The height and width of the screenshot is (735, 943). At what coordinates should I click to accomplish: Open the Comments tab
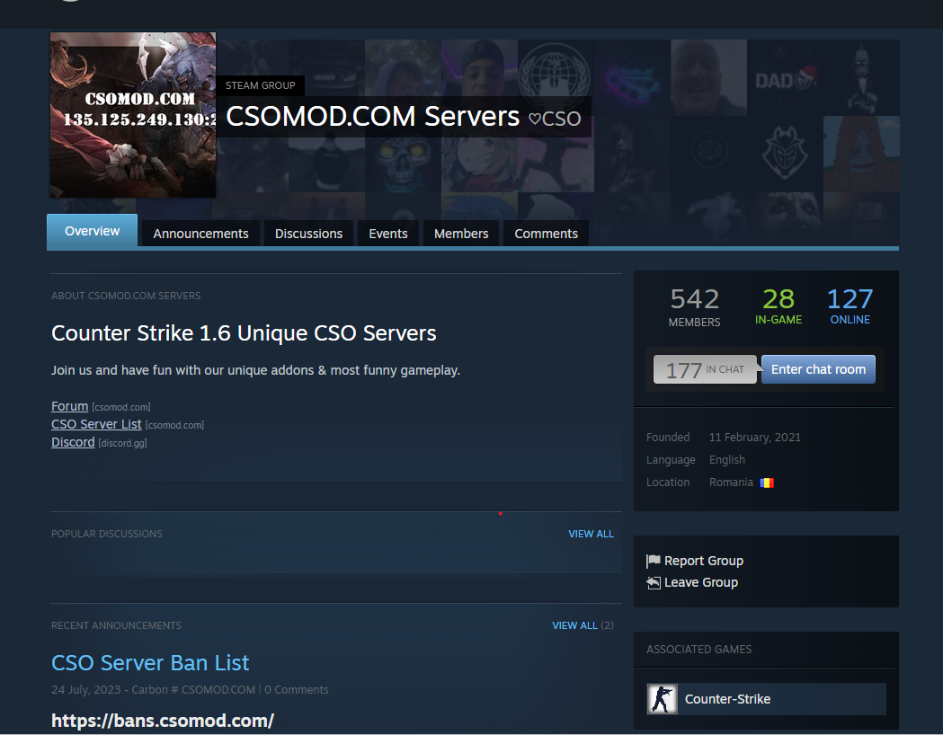coord(546,234)
